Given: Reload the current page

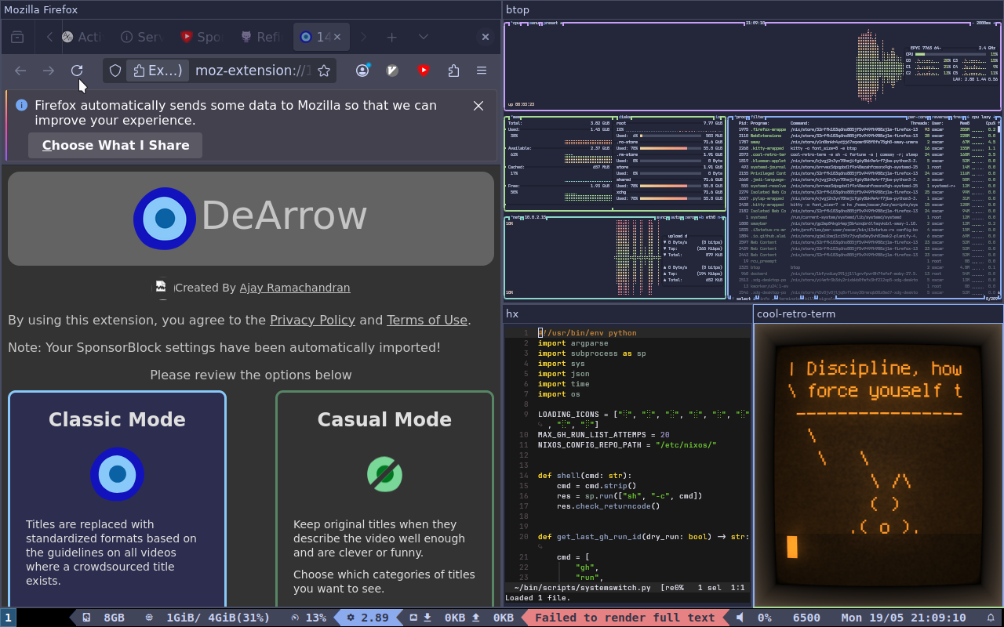Looking at the screenshot, I should click(x=77, y=71).
